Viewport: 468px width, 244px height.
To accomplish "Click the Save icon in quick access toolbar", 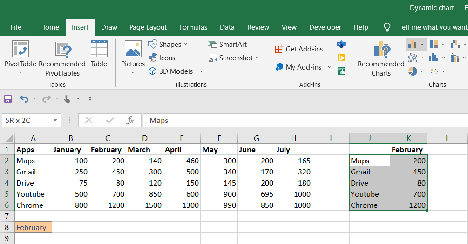I will click(x=7, y=99).
